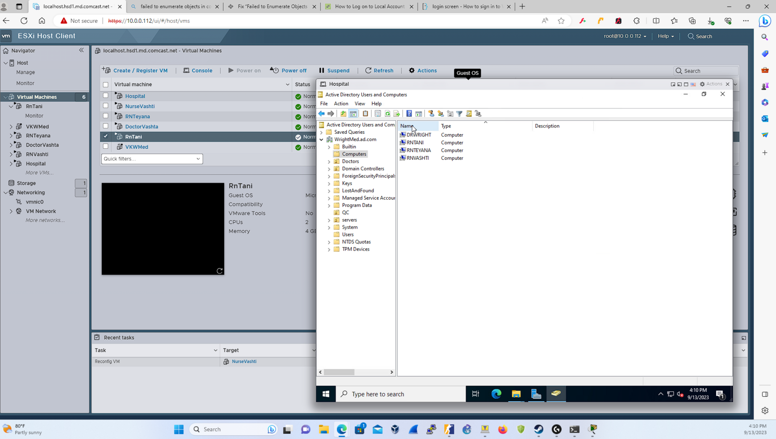
Task: Open the ESXi Help dropdown
Action: tap(666, 36)
